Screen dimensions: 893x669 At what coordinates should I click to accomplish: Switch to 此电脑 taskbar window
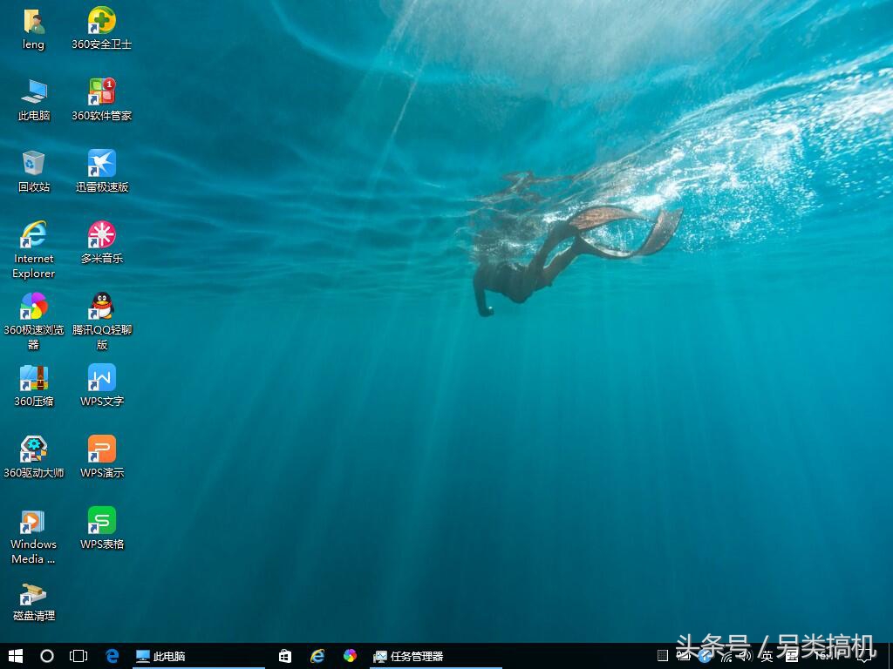click(x=160, y=656)
